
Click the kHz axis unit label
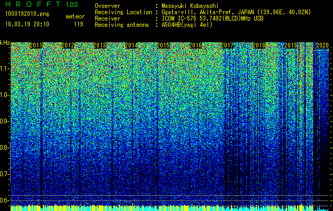tap(5, 43)
